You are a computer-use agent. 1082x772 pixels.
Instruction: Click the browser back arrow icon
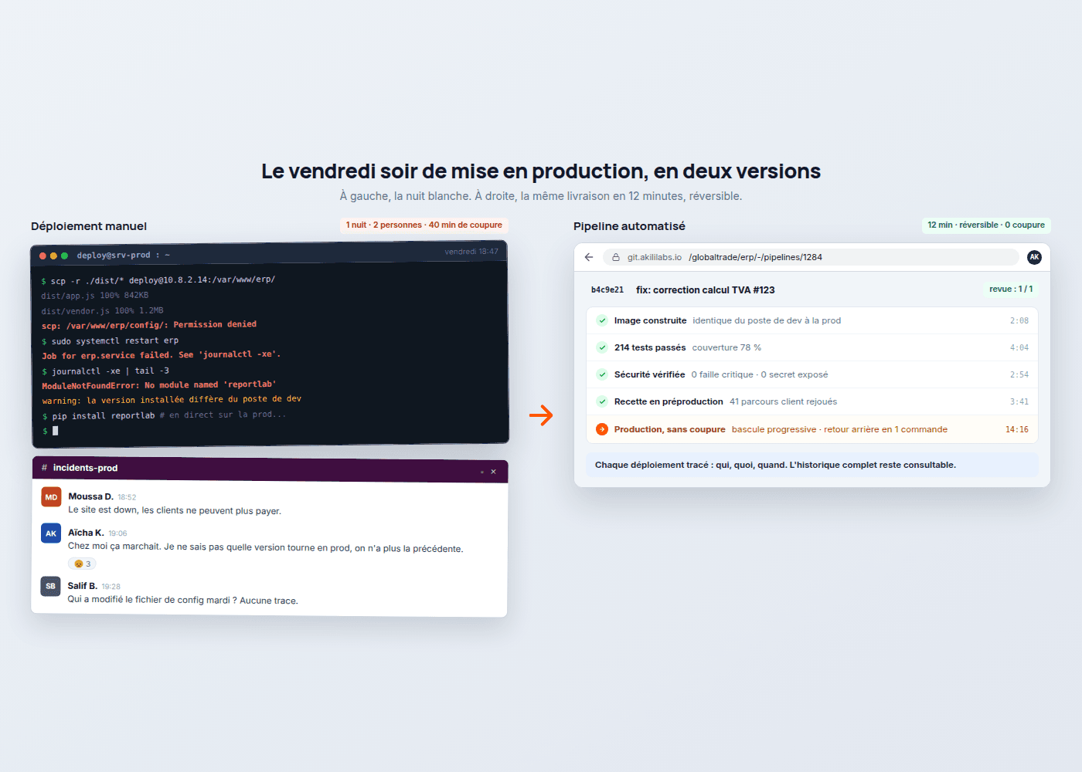pos(589,257)
